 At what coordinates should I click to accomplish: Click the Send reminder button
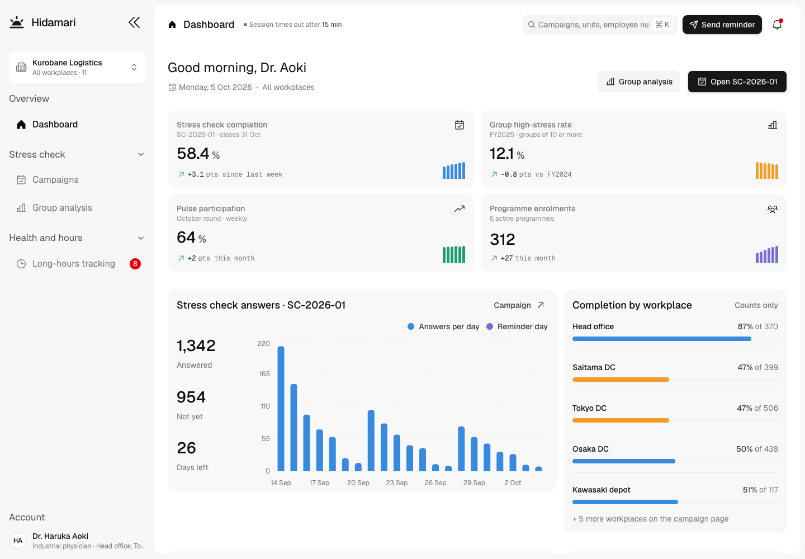[722, 25]
